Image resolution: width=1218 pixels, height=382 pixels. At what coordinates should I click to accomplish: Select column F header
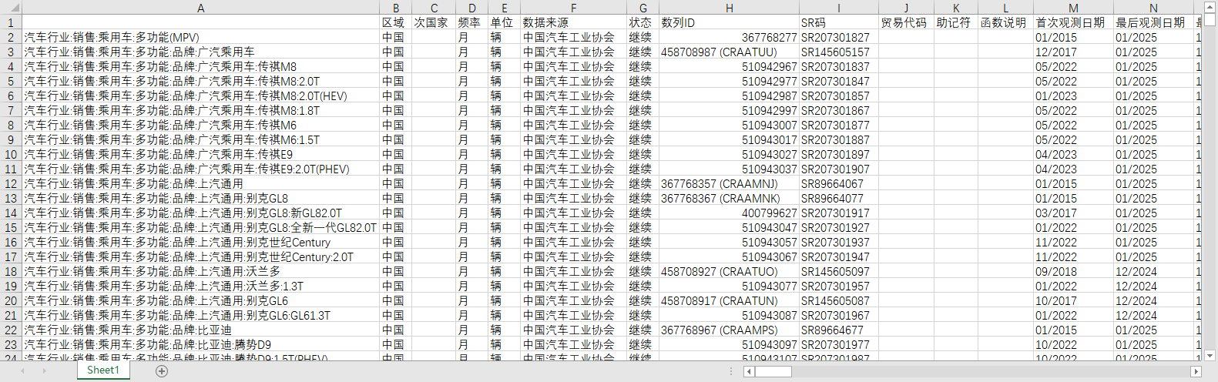pyautogui.click(x=573, y=8)
